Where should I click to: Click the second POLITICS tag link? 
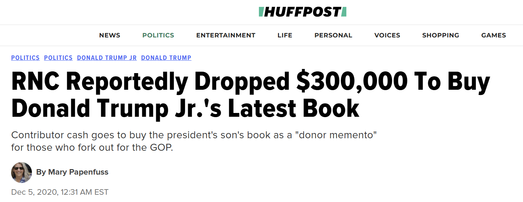coord(58,58)
